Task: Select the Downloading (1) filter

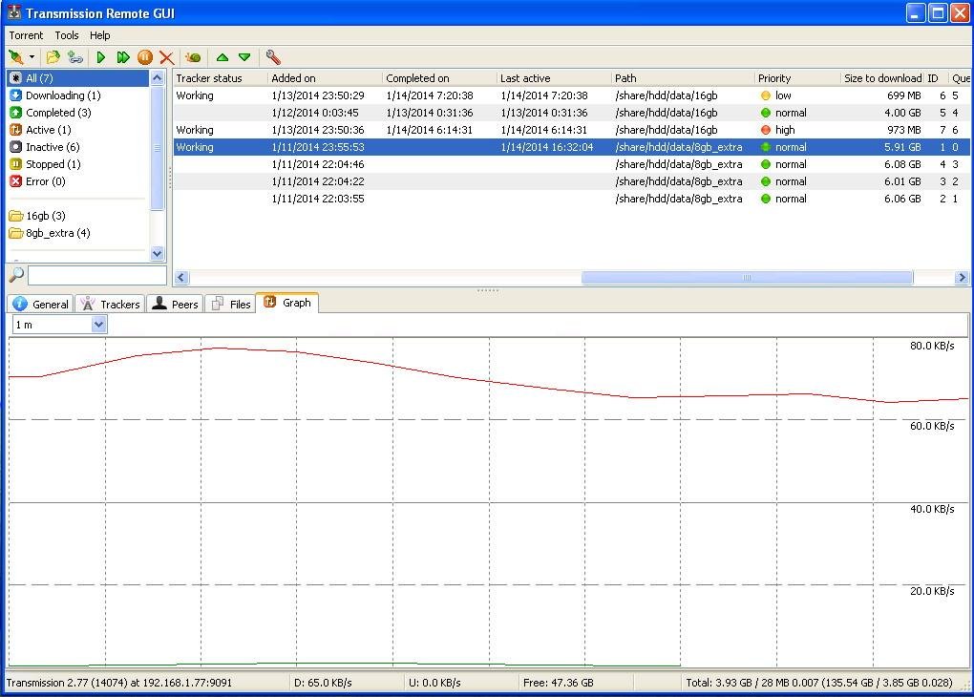Action: 62,95
